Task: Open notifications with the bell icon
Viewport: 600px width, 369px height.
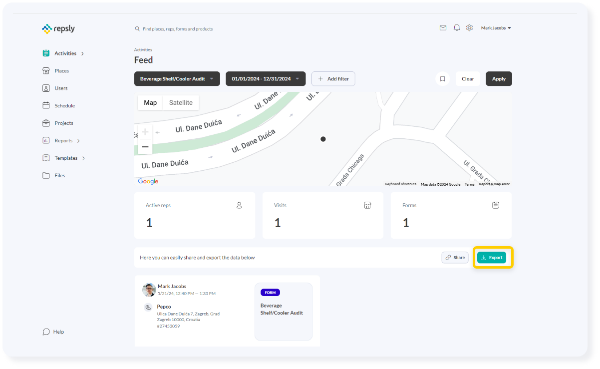Action: [x=456, y=27]
